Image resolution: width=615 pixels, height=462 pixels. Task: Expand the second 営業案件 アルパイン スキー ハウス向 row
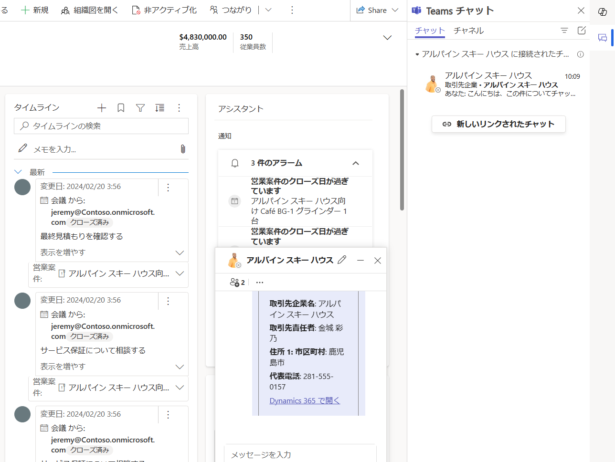pyautogui.click(x=180, y=388)
